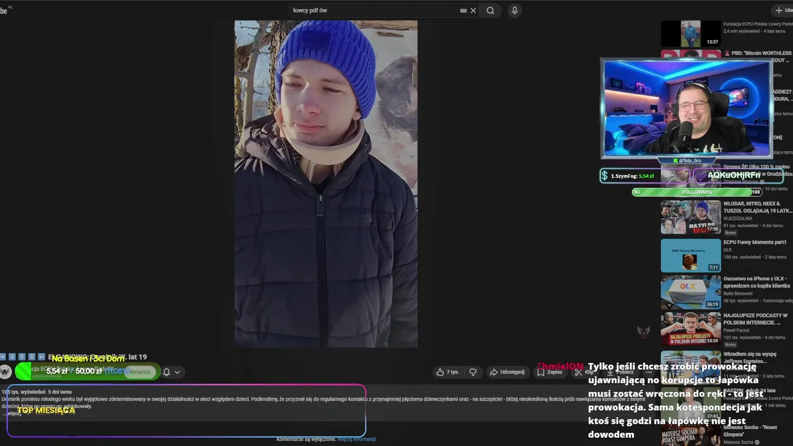This screenshot has height=446, width=793.
Task: Click the 'AQKuOHjRFn' overlay text
Action: point(734,175)
